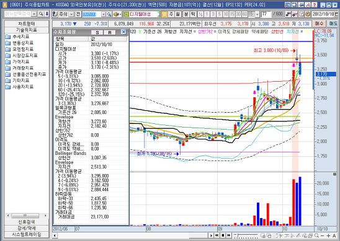Image resolution: width=340 pixels, height=241 pixels.
Task: Expand the 변동성지표 folder
Action: pos(19,43)
